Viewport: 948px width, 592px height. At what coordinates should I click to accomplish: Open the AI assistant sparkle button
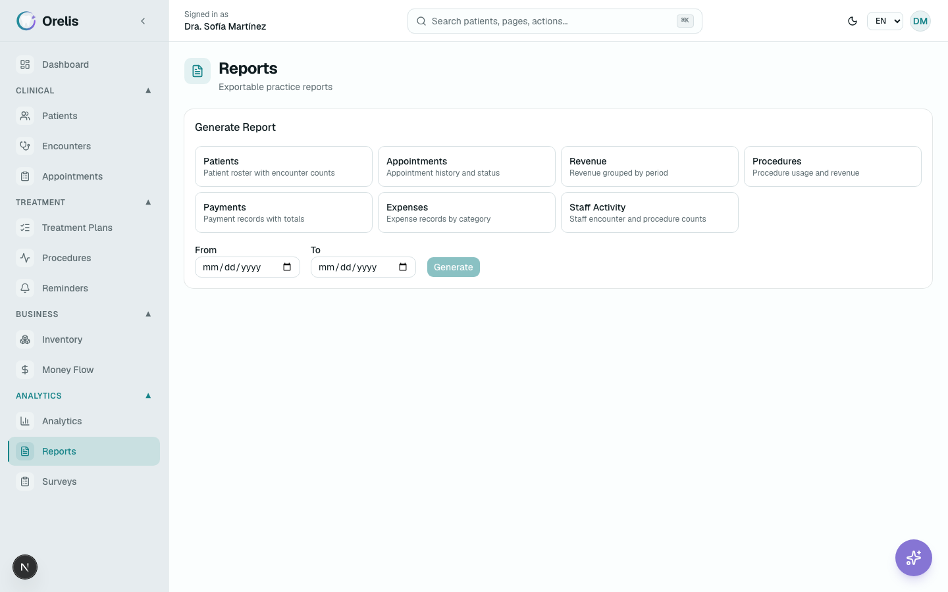pyautogui.click(x=914, y=558)
